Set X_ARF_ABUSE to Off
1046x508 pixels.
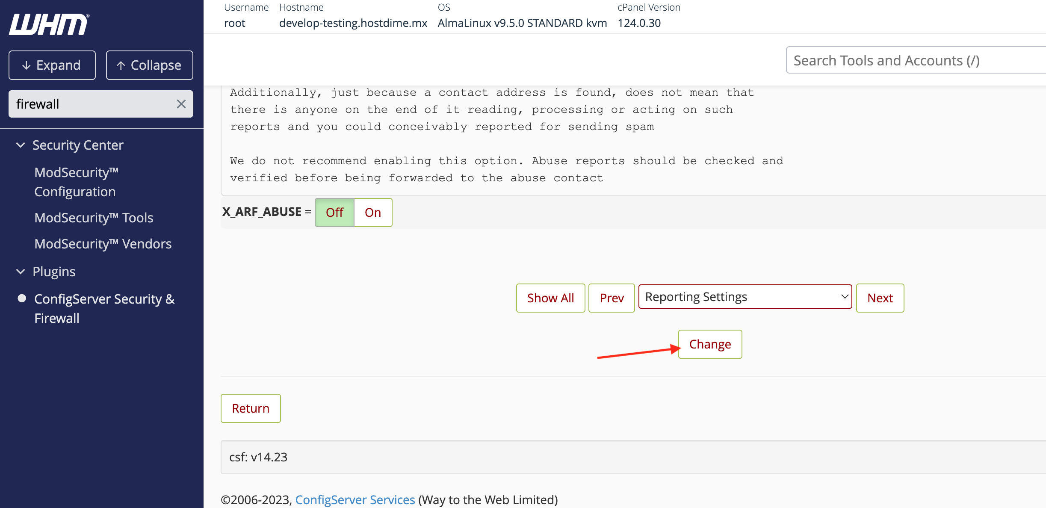point(334,213)
